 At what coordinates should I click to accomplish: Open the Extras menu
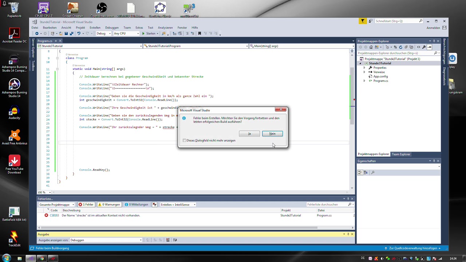click(x=139, y=28)
